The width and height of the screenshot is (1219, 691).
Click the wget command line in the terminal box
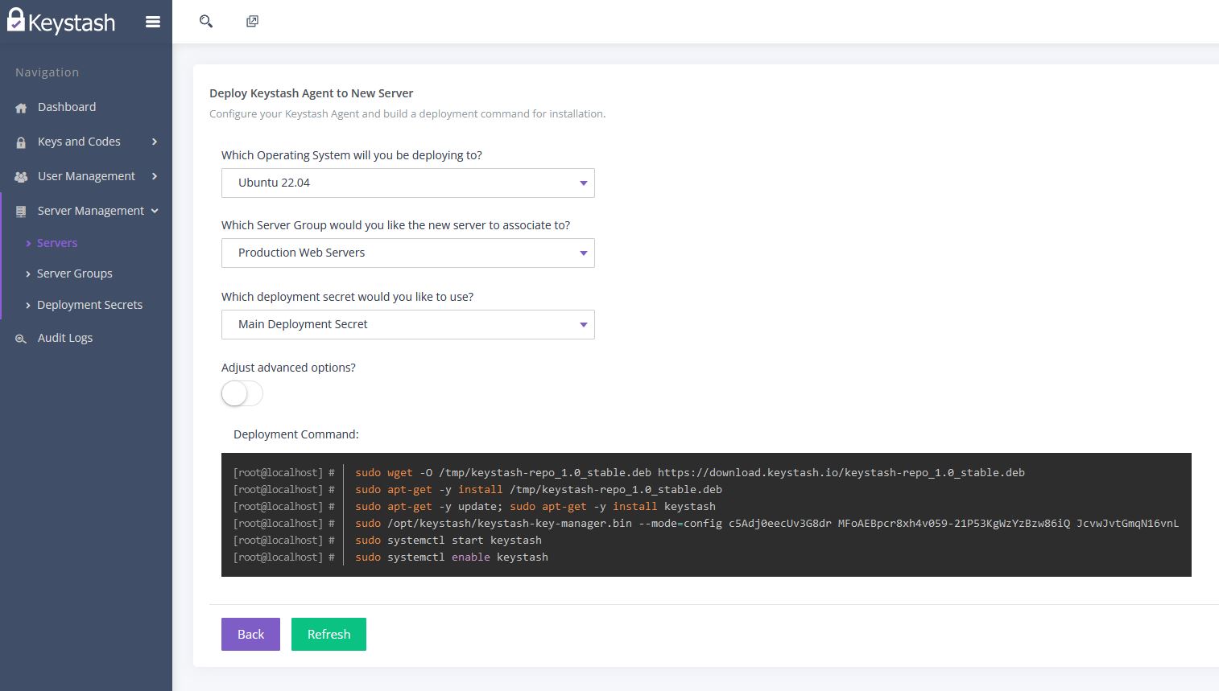click(x=690, y=472)
